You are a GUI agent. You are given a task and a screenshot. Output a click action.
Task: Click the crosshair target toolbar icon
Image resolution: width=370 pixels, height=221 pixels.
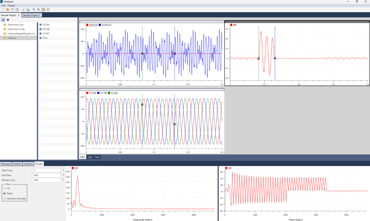click(x=48, y=10)
